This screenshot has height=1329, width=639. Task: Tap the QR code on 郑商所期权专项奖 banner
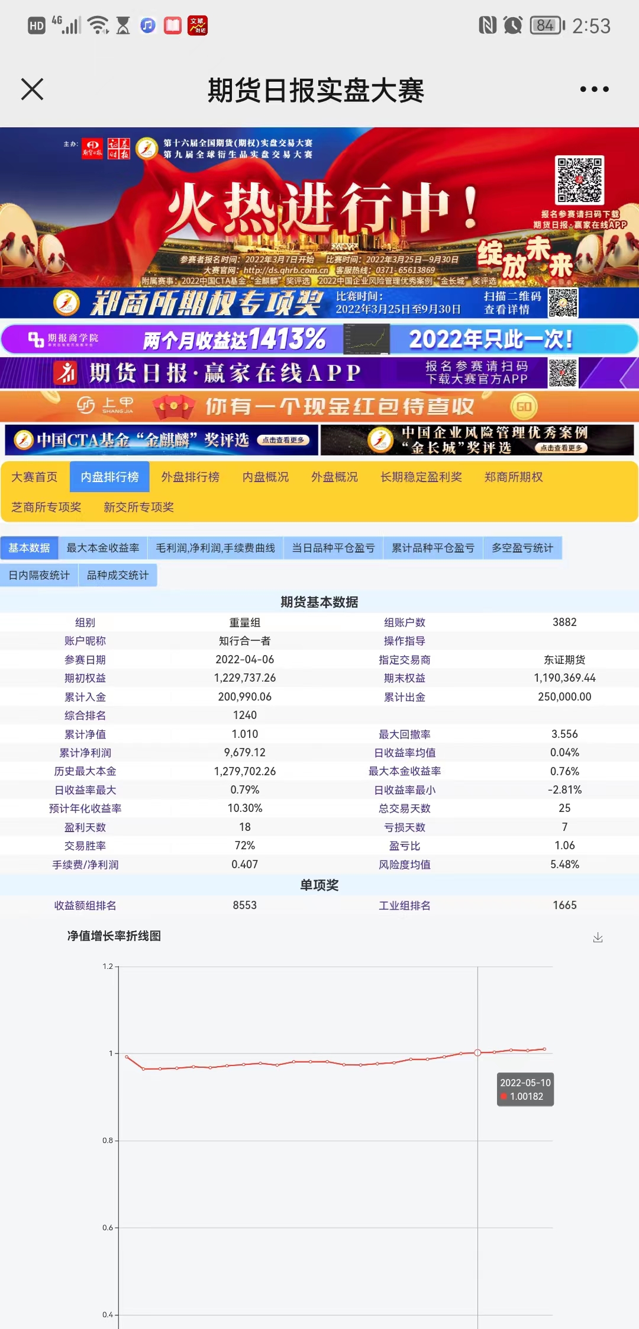(563, 303)
